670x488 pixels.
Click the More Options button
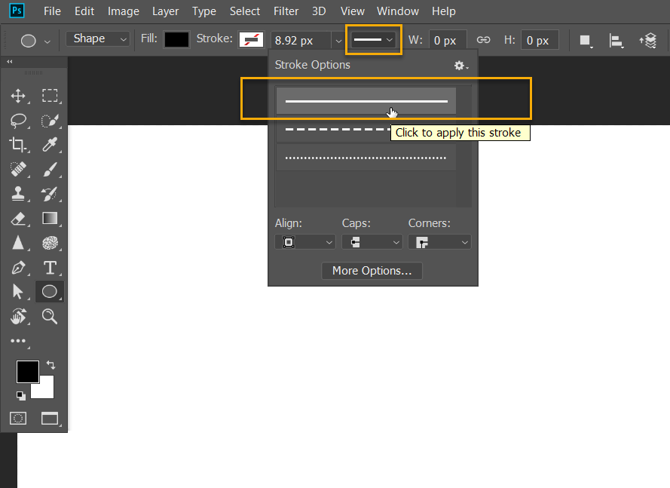(x=372, y=270)
